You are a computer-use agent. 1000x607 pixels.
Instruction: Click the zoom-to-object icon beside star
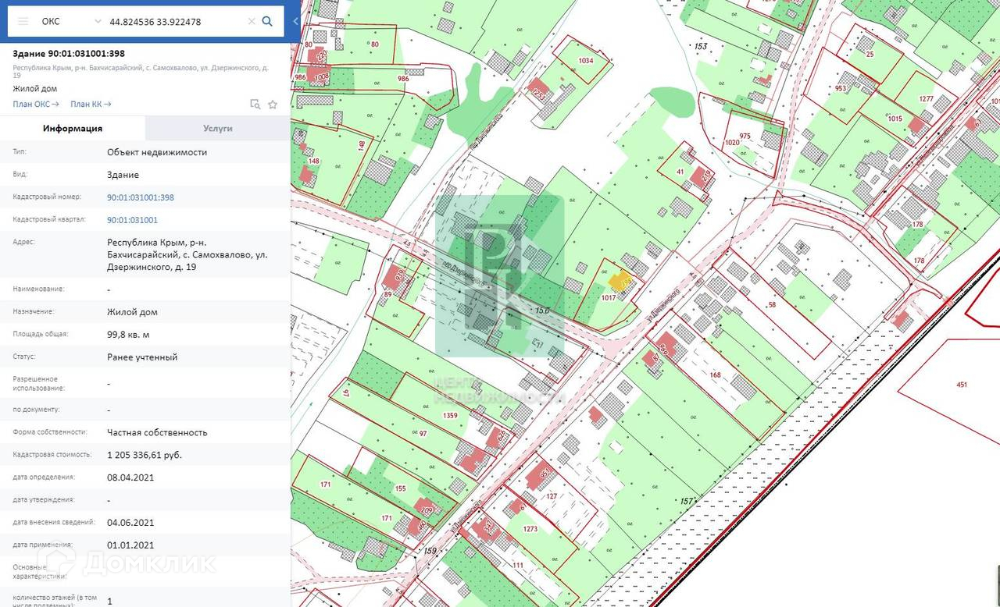[255, 104]
